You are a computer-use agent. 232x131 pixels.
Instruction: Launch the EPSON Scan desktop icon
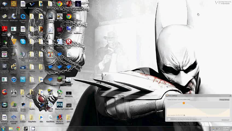click(x=14, y=17)
